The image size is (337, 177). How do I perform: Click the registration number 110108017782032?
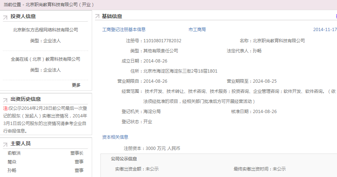pyautogui.click(x=162, y=41)
